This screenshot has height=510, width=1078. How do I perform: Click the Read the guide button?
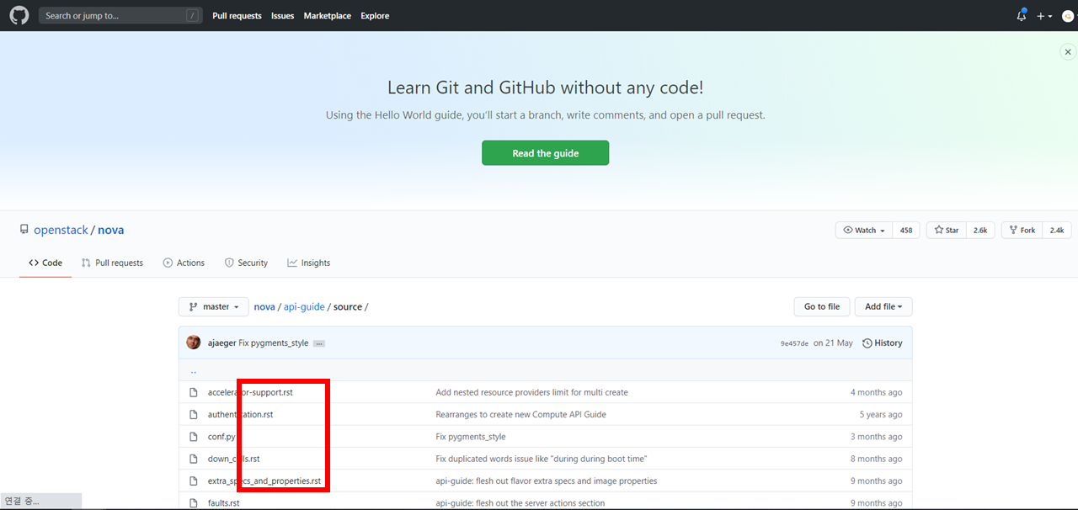click(545, 153)
